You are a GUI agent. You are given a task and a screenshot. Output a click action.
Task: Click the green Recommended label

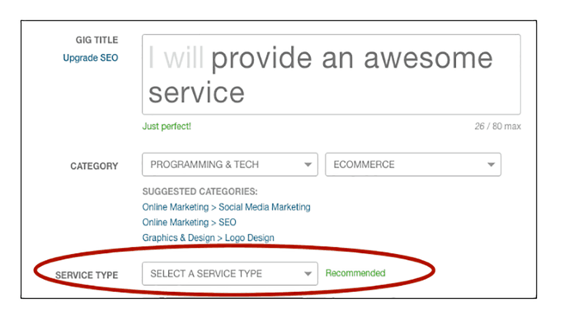[355, 273]
